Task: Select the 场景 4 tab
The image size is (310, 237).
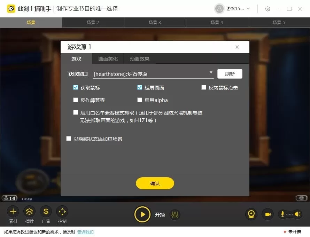Action: click(x=217, y=23)
